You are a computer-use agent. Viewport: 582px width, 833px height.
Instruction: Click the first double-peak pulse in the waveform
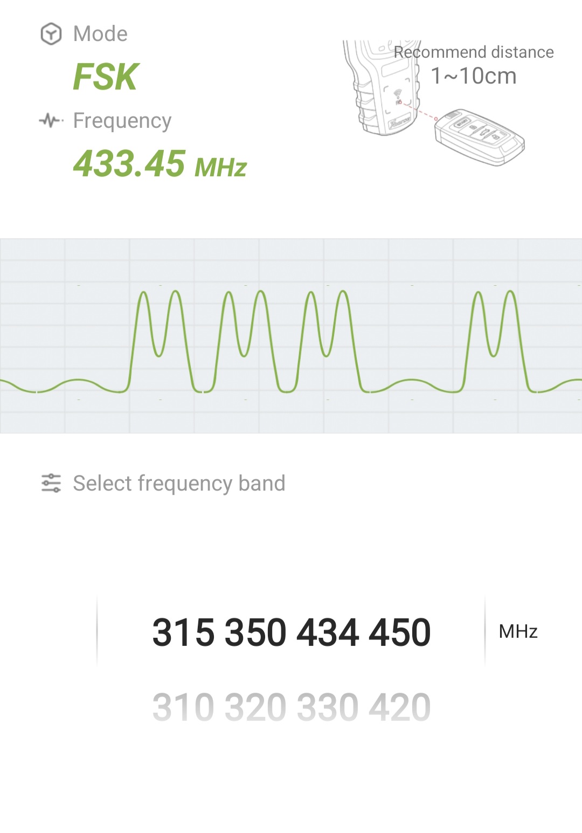click(160, 340)
